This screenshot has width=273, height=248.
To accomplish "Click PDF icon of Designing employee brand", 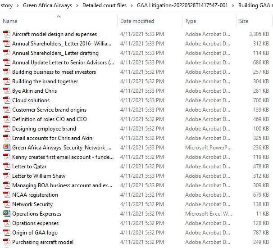I will coord(7,129).
